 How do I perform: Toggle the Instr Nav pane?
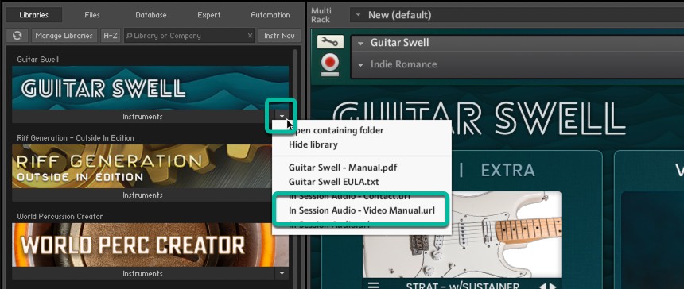pos(279,36)
